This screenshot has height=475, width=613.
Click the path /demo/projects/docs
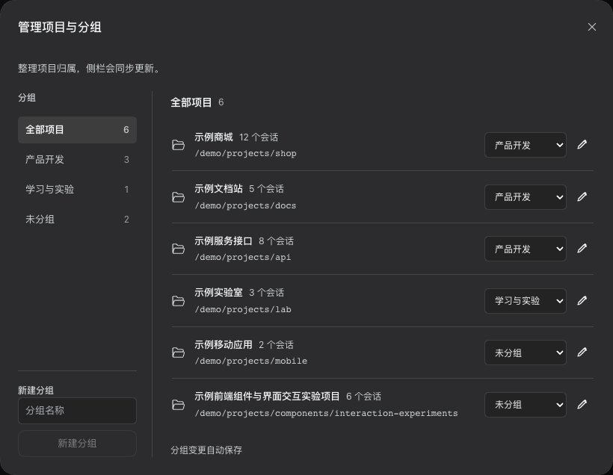pyautogui.click(x=245, y=205)
